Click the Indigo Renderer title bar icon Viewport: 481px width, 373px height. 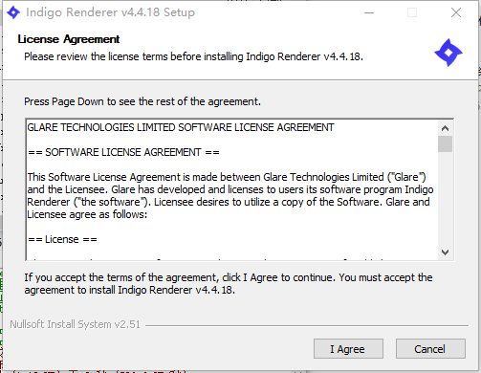coord(13,12)
